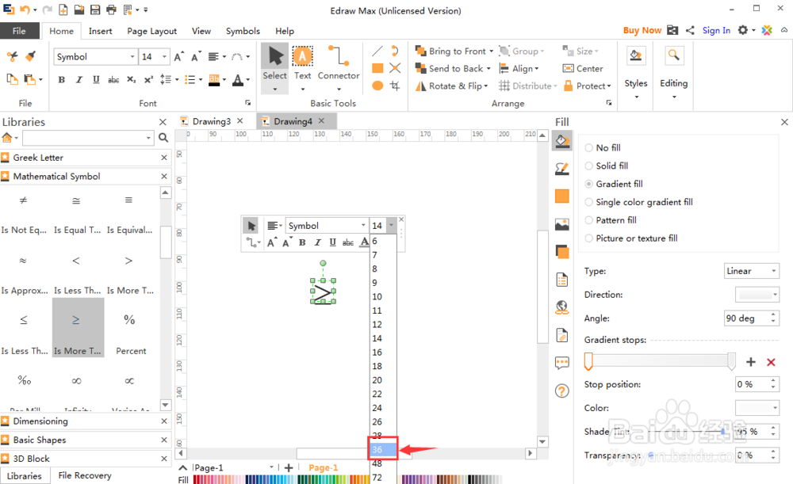Open the help pane icon

(562, 391)
